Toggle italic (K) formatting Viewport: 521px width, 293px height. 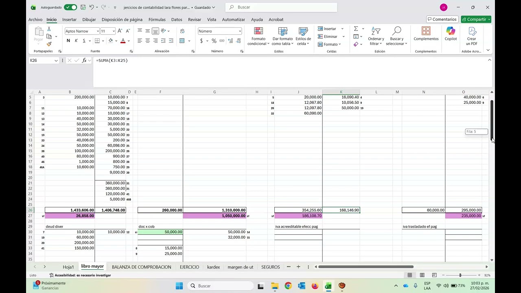coord(76,41)
